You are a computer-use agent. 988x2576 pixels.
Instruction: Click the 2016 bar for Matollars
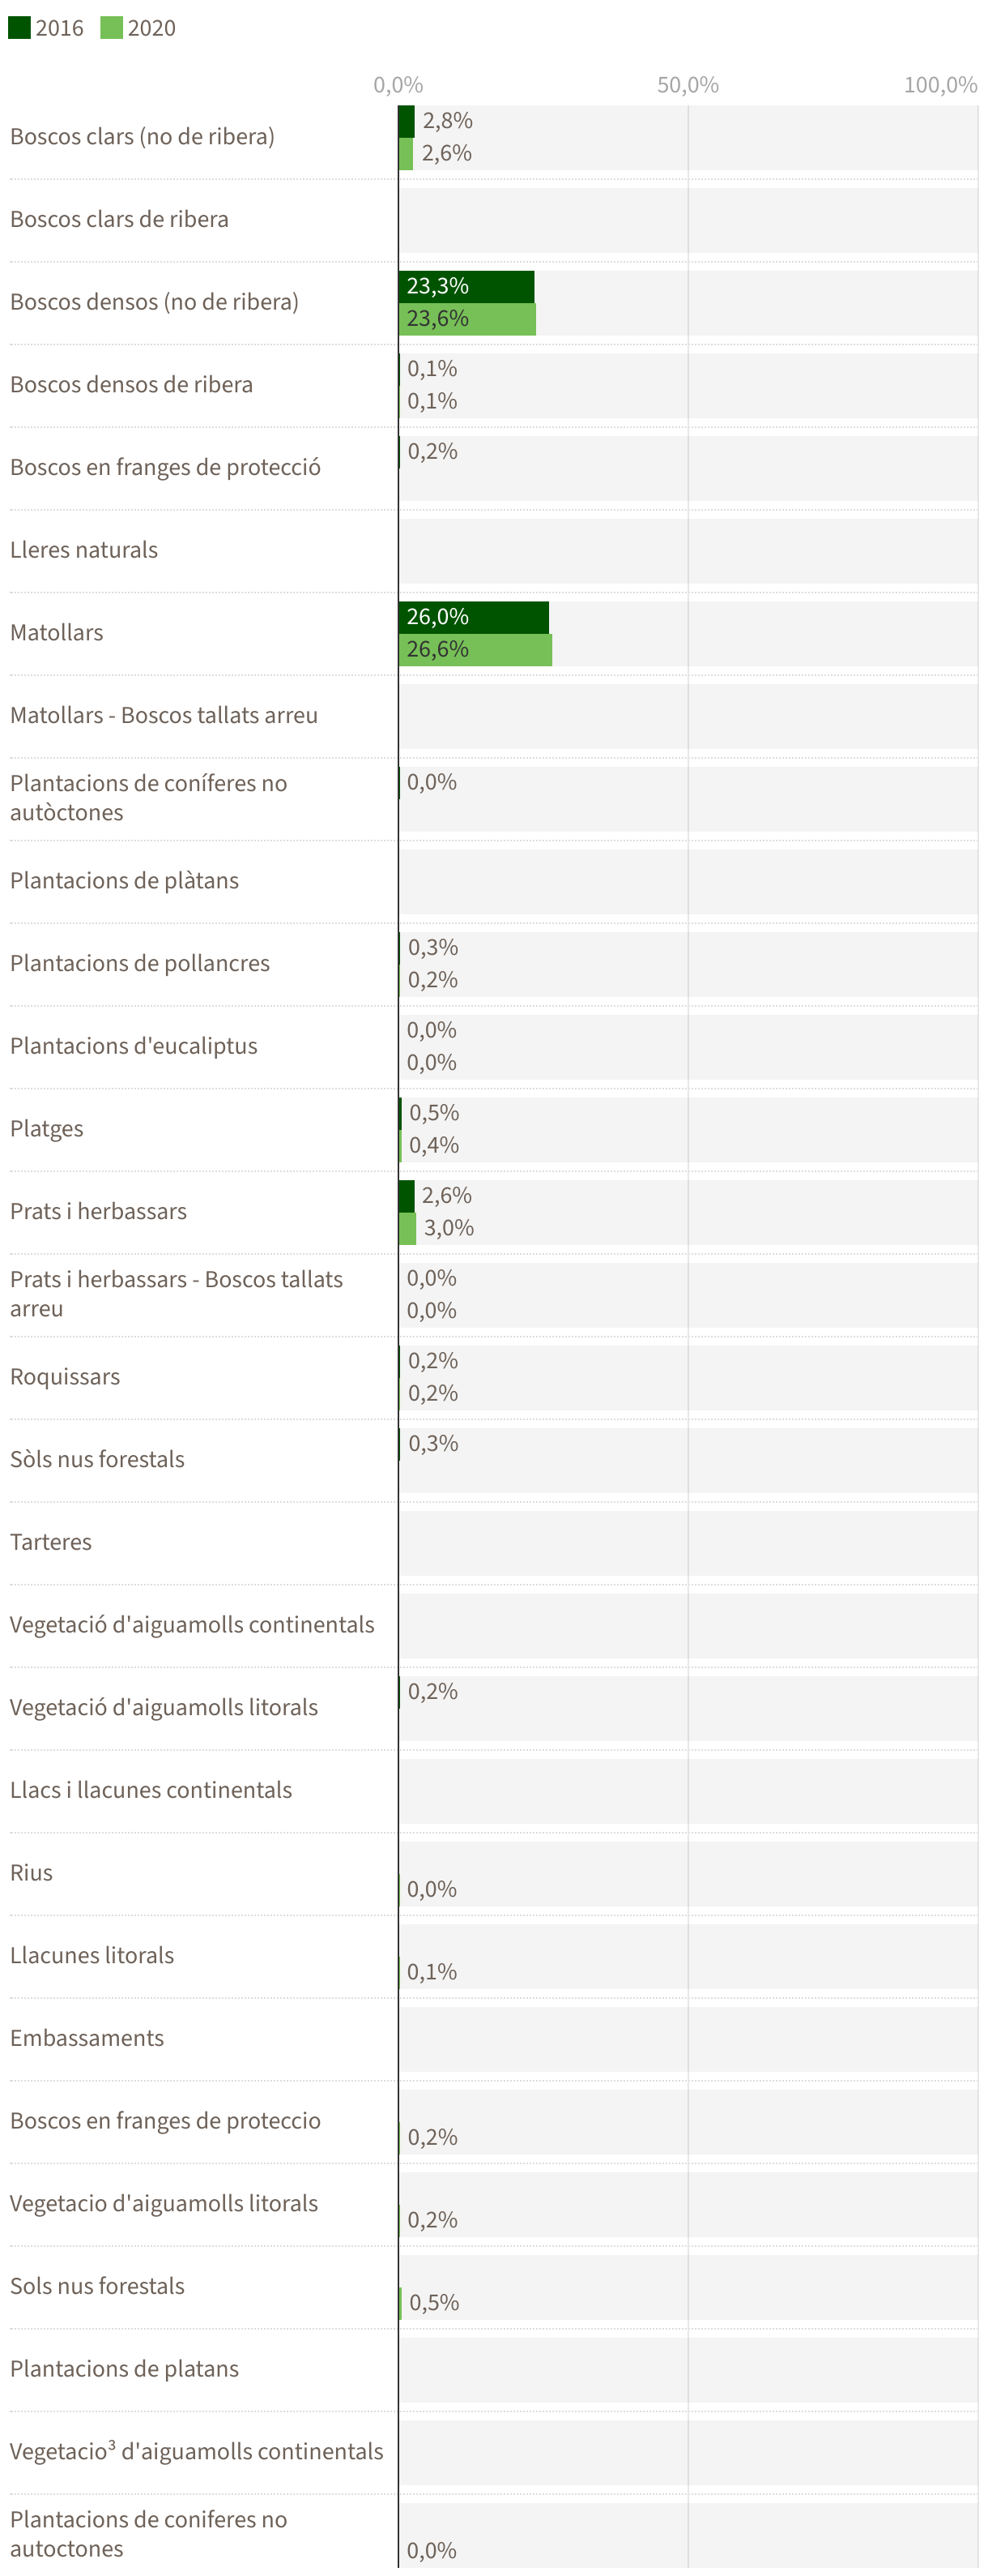(x=474, y=617)
